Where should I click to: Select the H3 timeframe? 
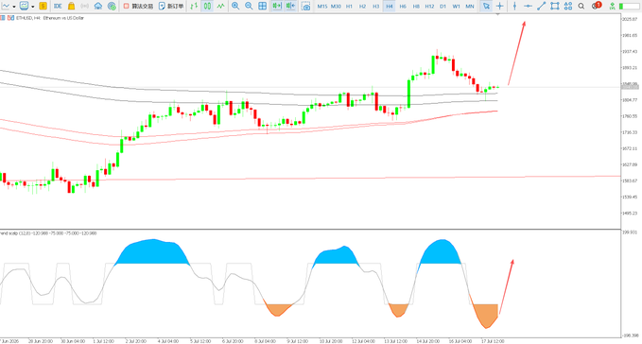tap(376, 6)
